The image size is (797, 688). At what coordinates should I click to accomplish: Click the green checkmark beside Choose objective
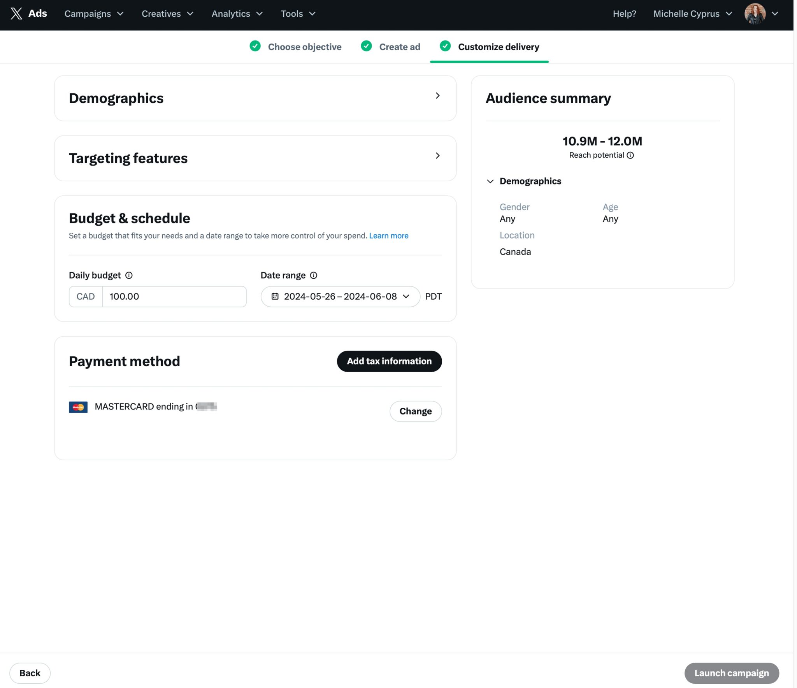[x=255, y=46]
